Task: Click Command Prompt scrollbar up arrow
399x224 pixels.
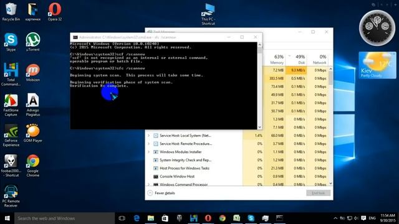Action: click(259, 45)
